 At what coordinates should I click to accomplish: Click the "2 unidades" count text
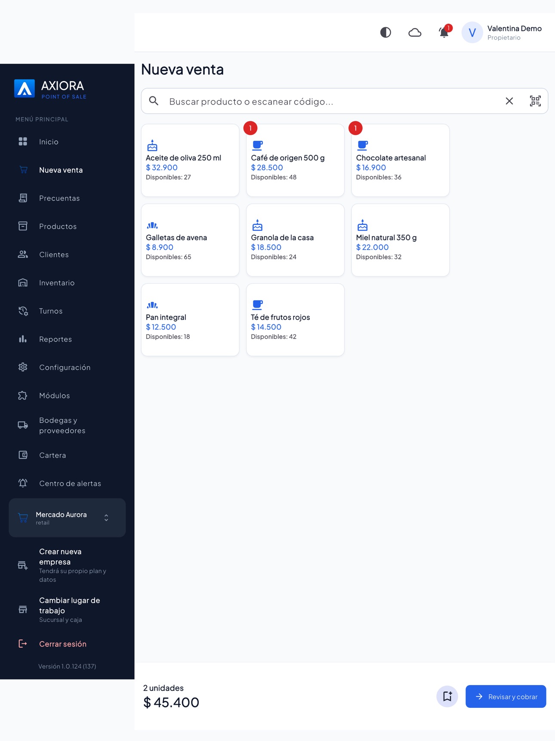163,688
